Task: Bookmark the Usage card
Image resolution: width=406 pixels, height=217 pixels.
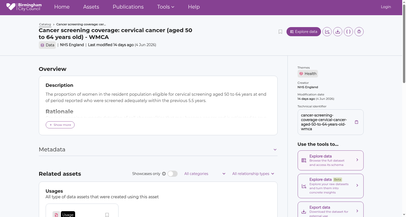Action: coord(107,215)
